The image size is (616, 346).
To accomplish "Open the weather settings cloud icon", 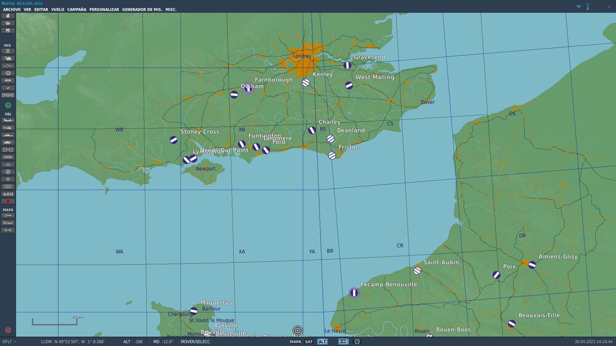I will 8,58.
